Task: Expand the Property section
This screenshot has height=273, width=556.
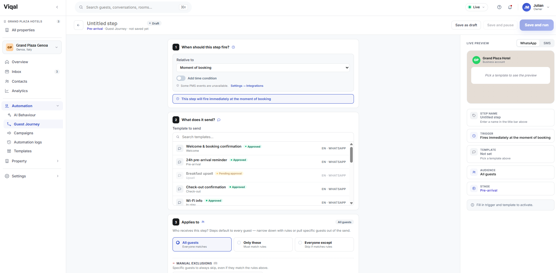Action: (58, 161)
